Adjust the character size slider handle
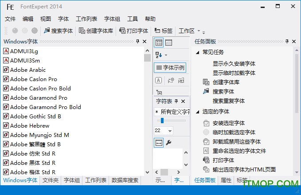The height and width of the screenshot is (195, 301). [162, 121]
